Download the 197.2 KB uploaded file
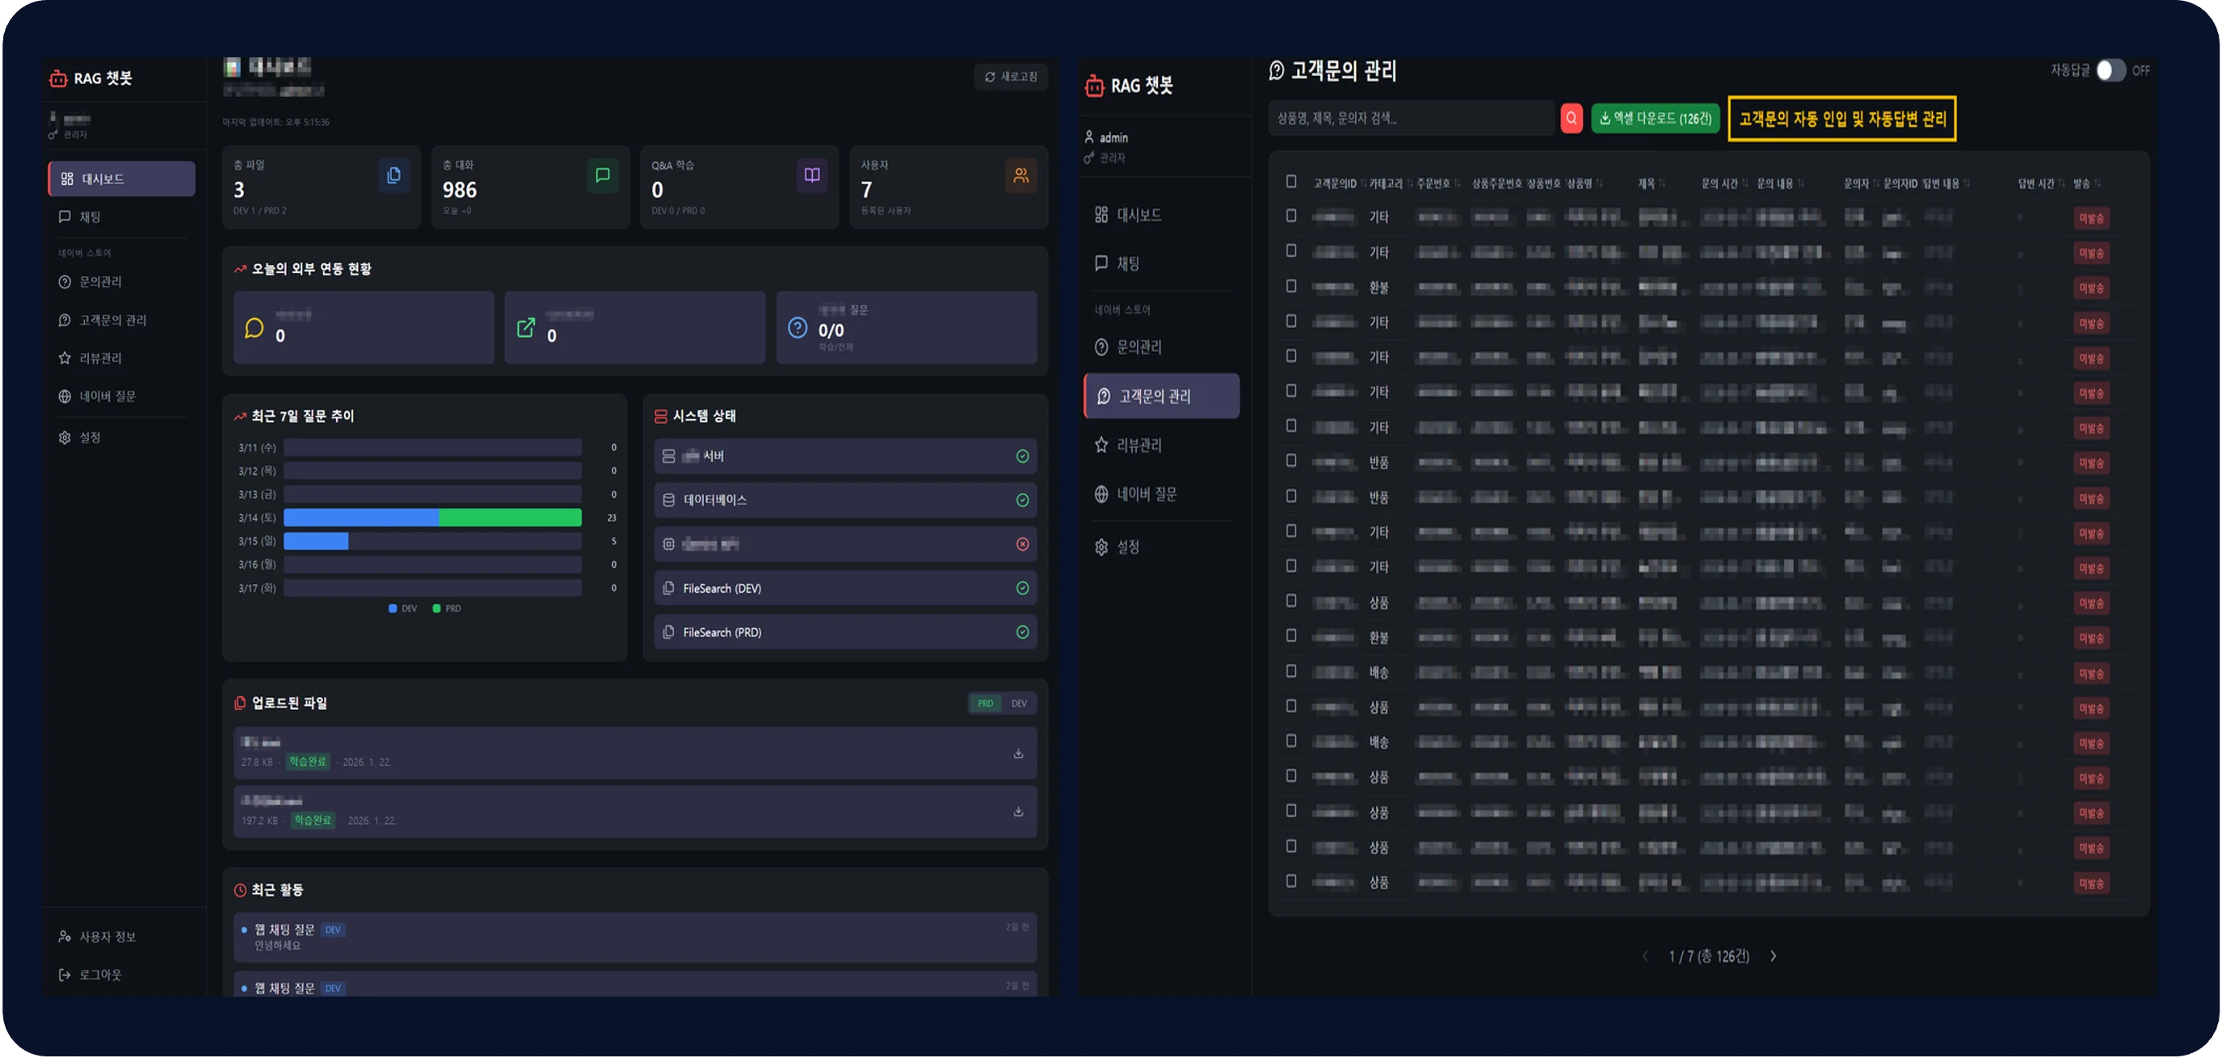 click(x=1019, y=813)
